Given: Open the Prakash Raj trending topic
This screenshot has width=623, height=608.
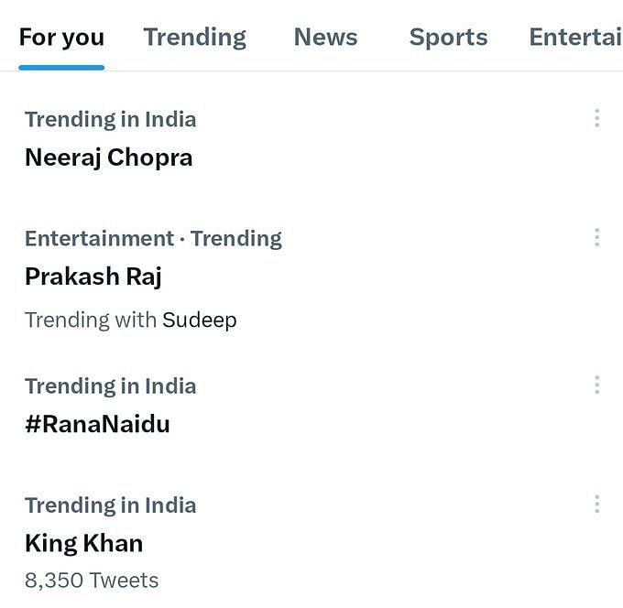Looking at the screenshot, I should coord(93,277).
